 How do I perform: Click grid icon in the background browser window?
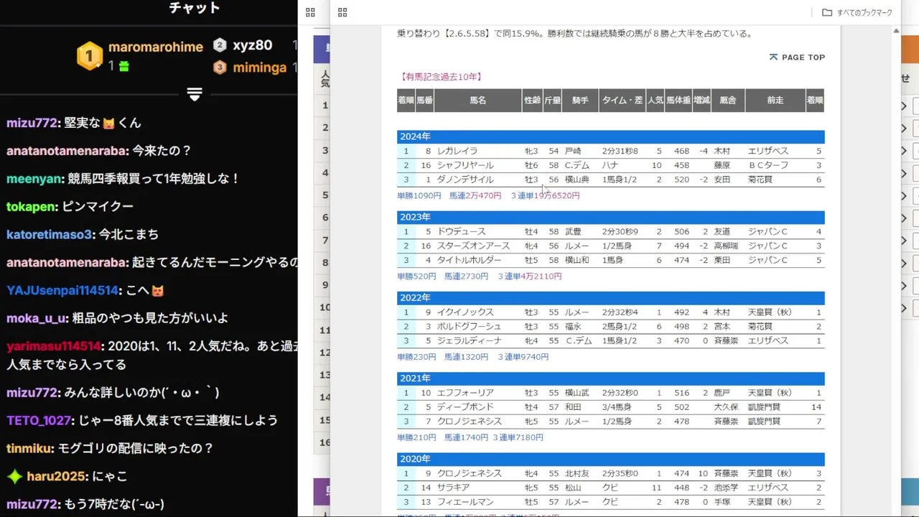(310, 12)
